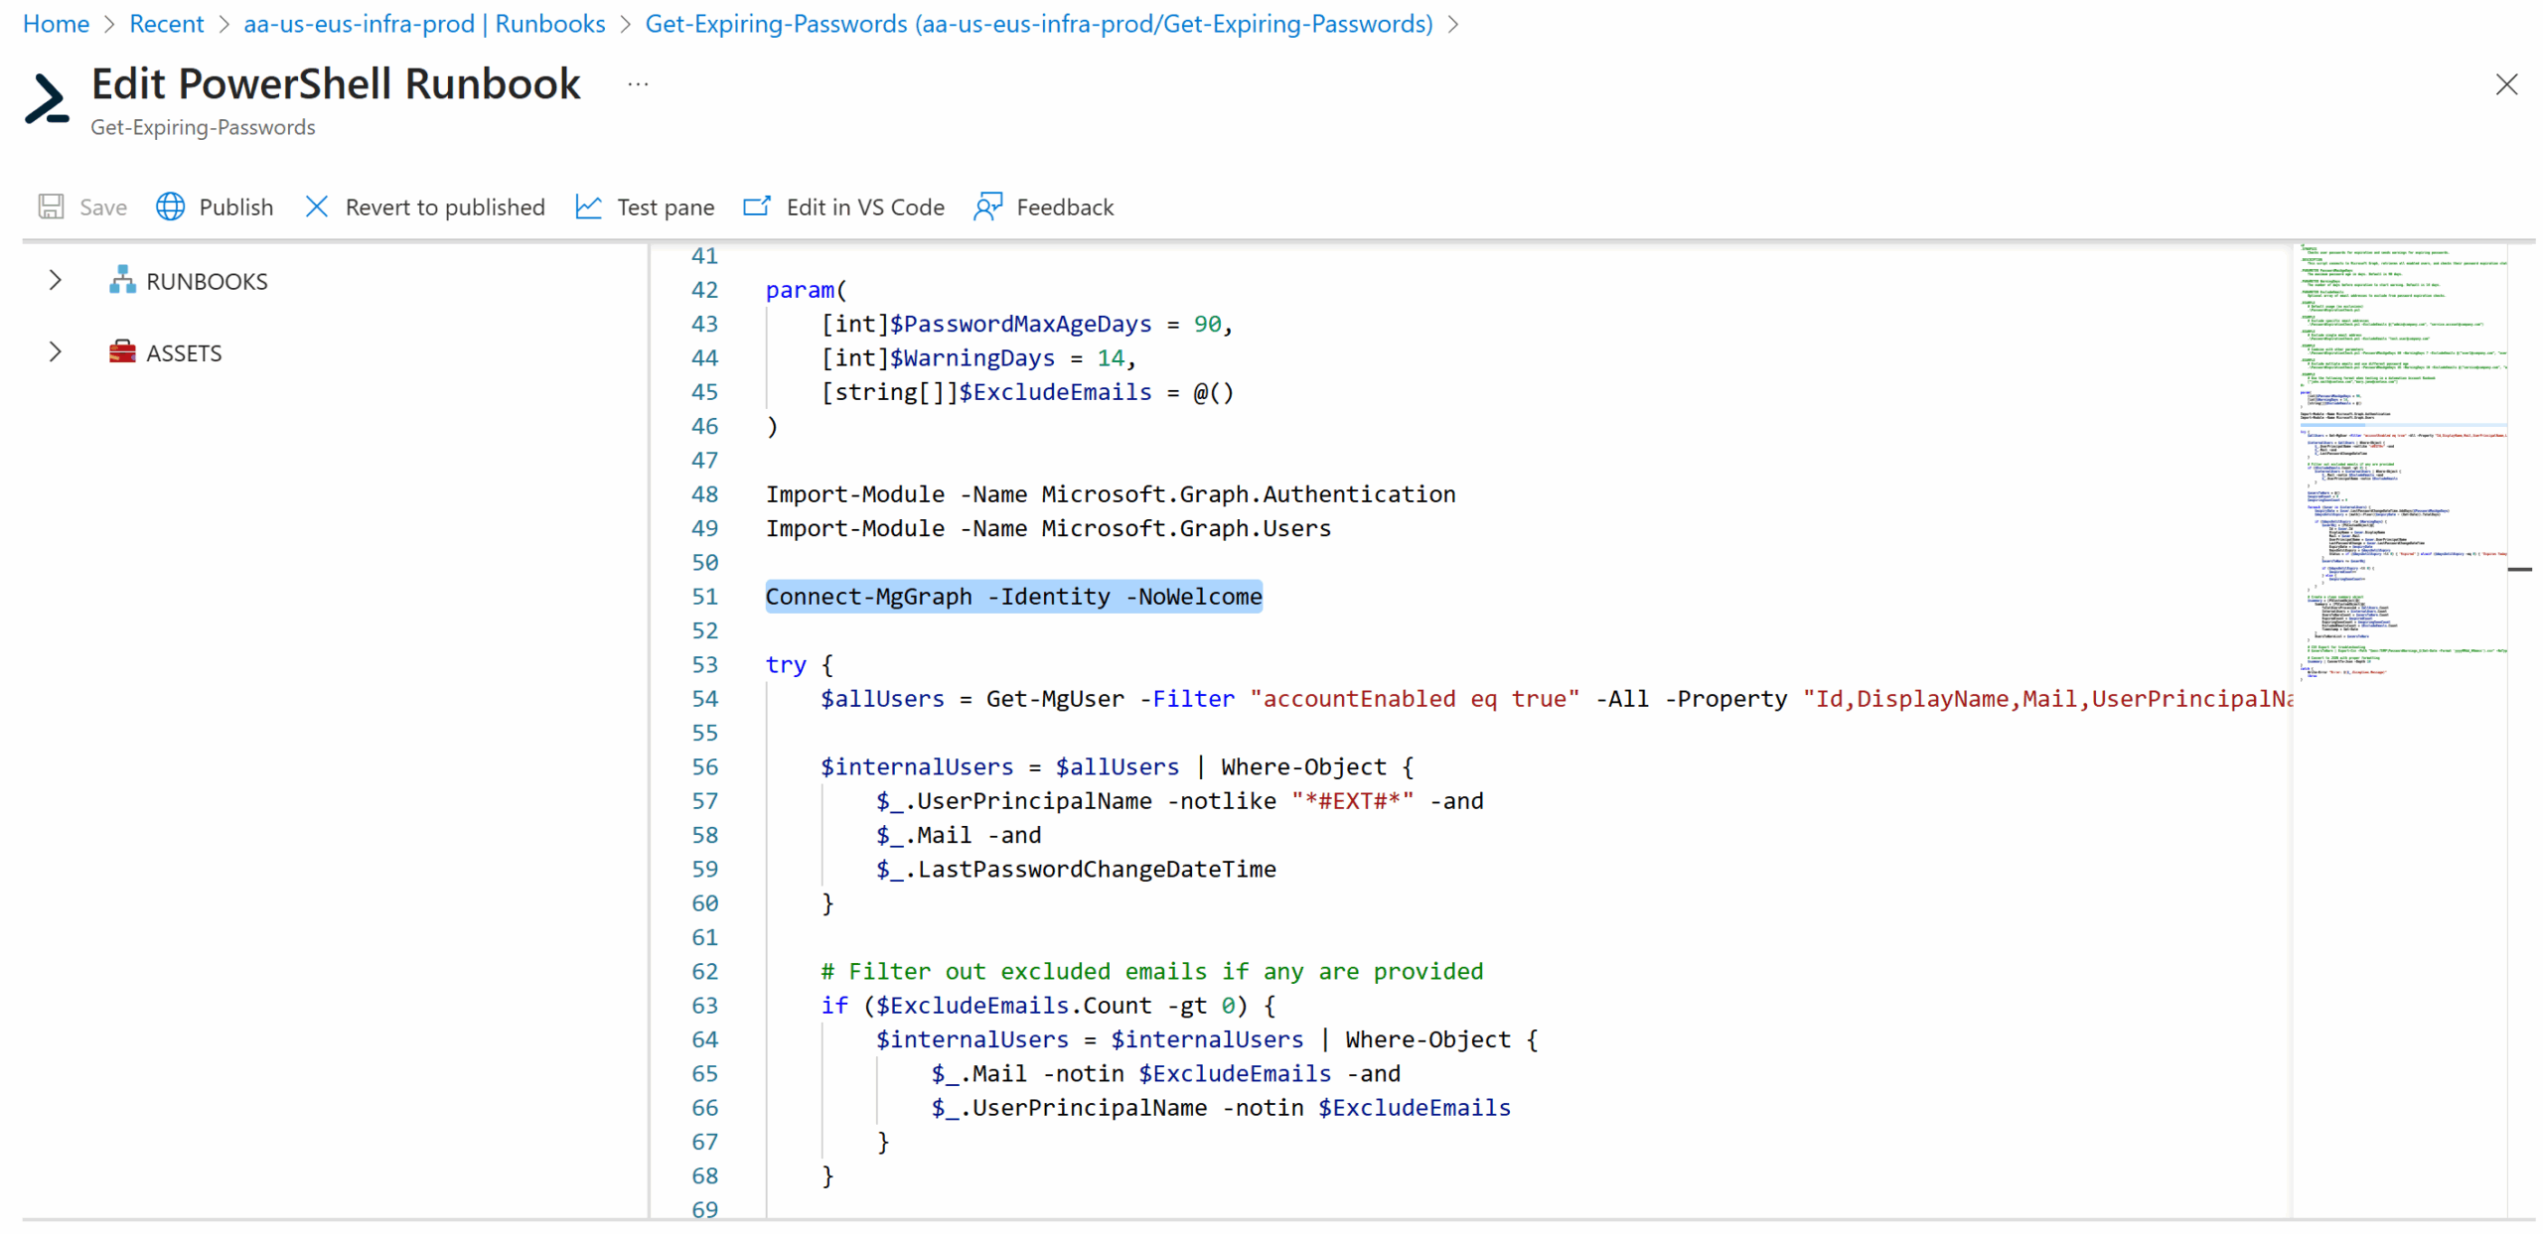
Task: Select the Publish globe icon
Action: (x=170, y=206)
